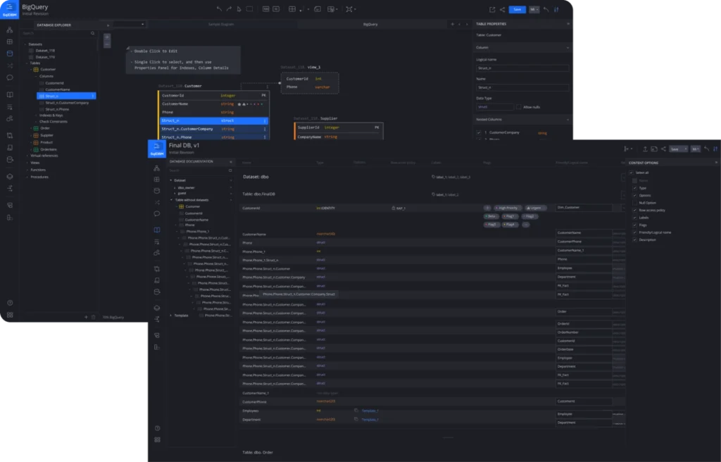Collapse the Customer table tree node
Viewport: 721px width, 462px height.
coord(30,70)
